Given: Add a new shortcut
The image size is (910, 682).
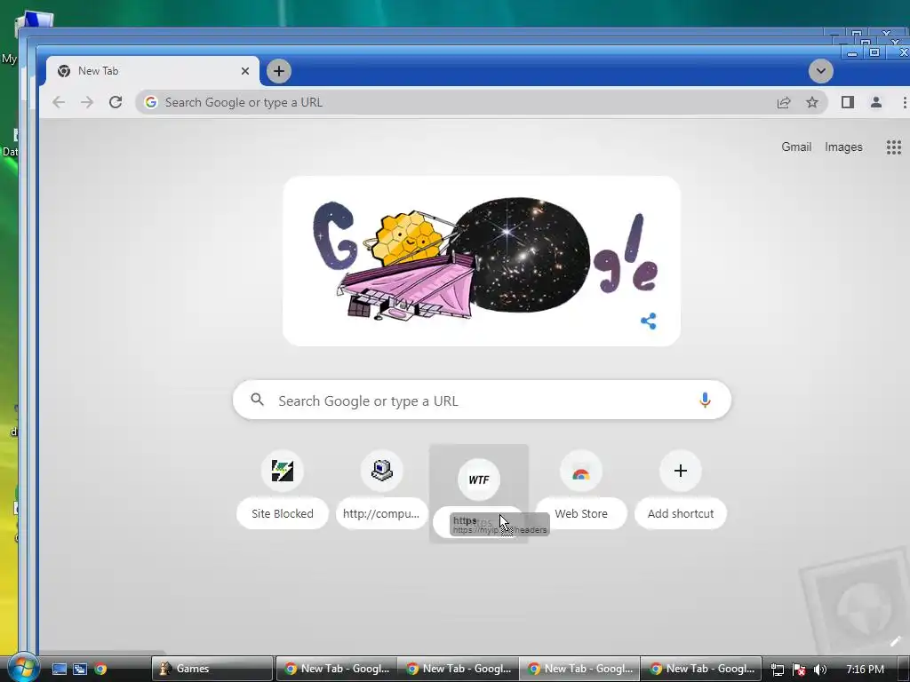Looking at the screenshot, I should [680, 489].
